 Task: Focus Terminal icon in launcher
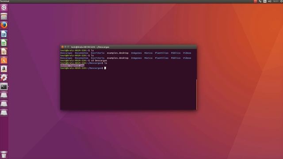(4, 87)
